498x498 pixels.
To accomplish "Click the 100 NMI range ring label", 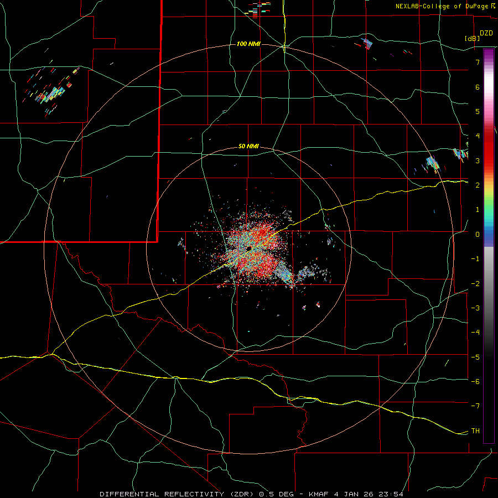I will [248, 44].
